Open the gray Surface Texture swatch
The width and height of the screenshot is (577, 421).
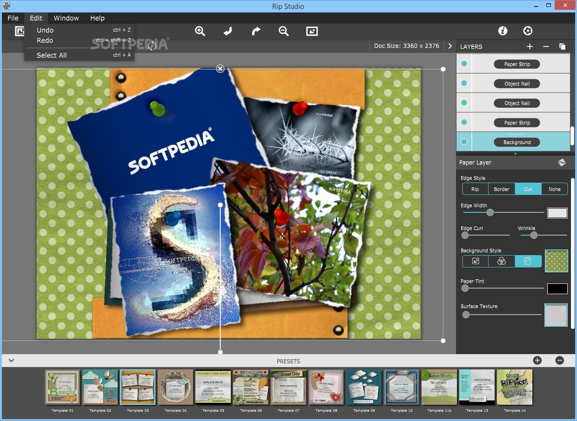[556, 315]
